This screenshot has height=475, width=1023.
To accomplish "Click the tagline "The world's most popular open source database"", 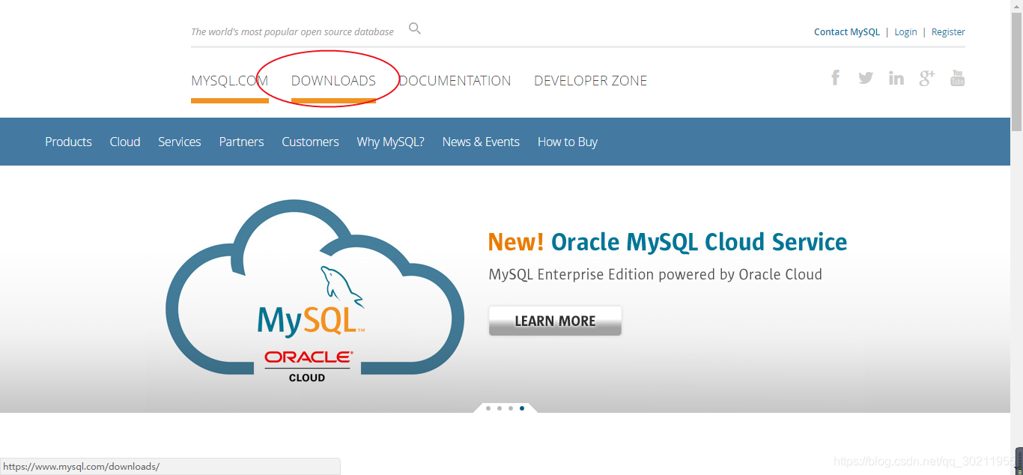I will tap(292, 31).
